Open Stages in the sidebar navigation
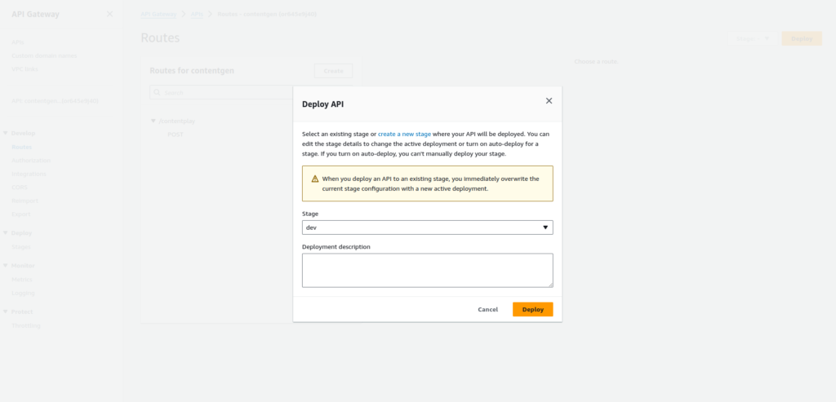This screenshot has width=836, height=402. pyautogui.click(x=22, y=246)
